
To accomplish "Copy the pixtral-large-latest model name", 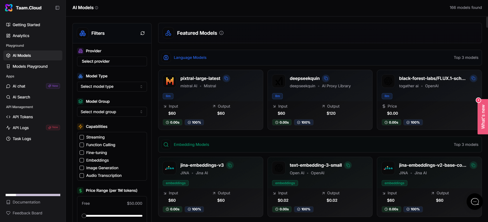I will click(226, 78).
